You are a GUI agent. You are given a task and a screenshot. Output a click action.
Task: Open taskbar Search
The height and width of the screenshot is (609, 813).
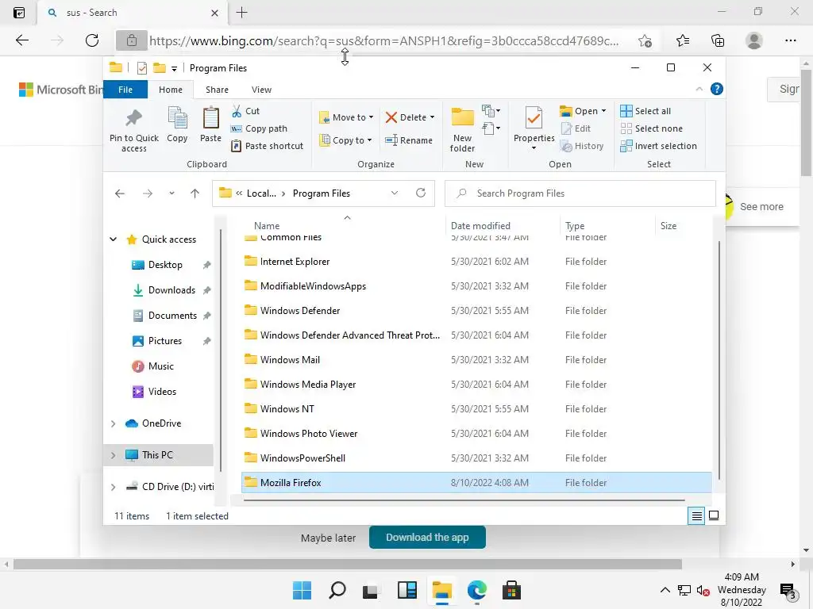(x=337, y=590)
